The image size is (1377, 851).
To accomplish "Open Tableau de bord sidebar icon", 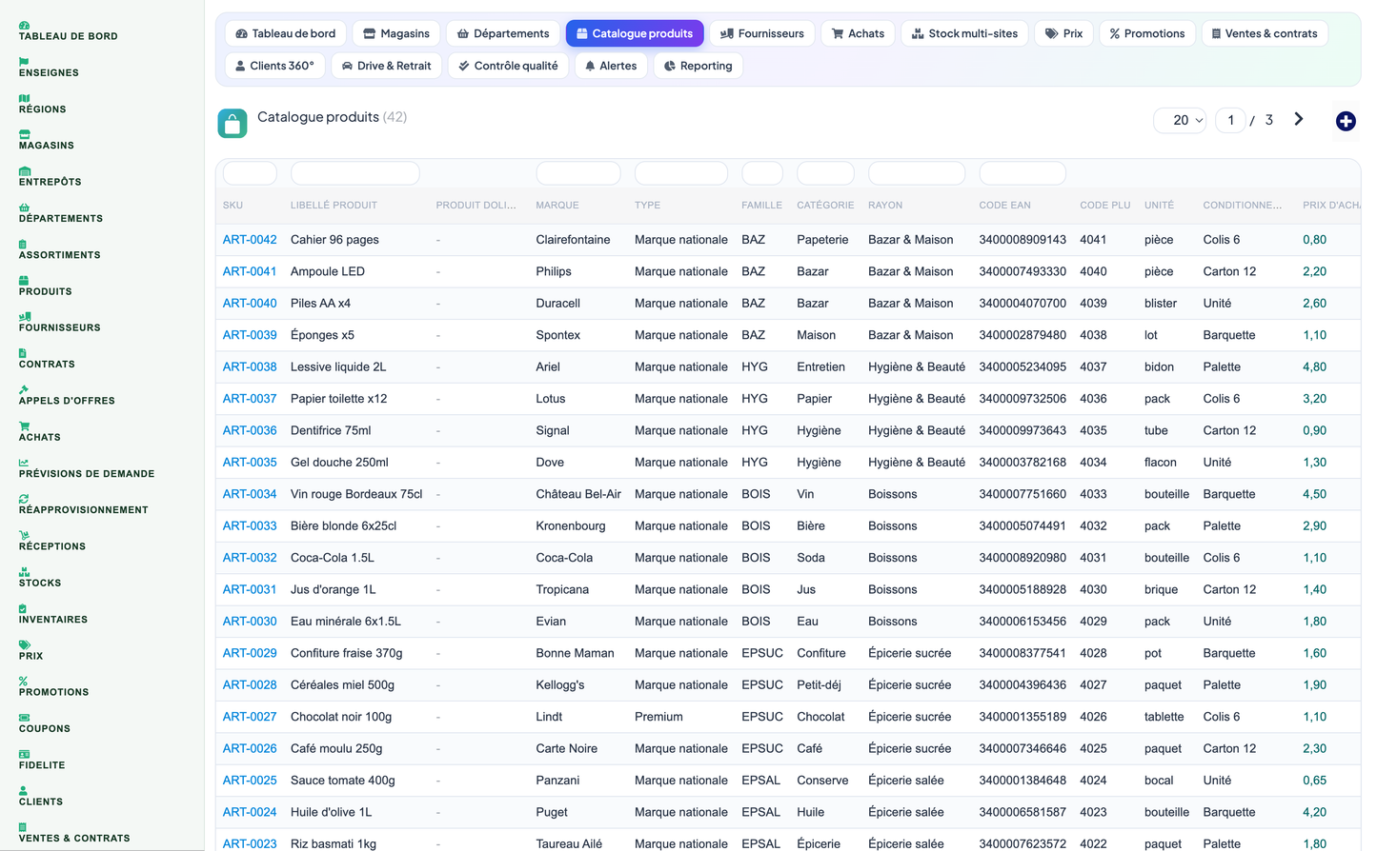I will [24, 25].
